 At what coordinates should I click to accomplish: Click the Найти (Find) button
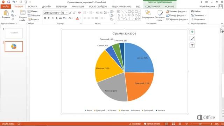point(196,11)
